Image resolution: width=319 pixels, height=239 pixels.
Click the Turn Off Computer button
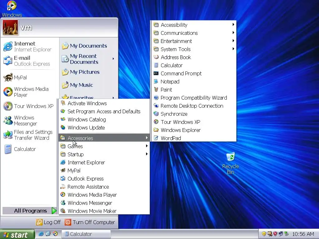pos(90,222)
